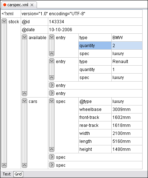148x178 pixels.
Task: Click the 1602mm value
Action: [x=127, y=117]
